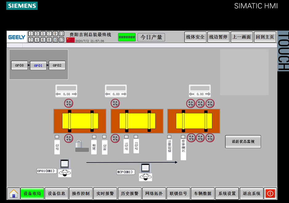
Task: Select station number 5 box
Action: tap(43, 34)
